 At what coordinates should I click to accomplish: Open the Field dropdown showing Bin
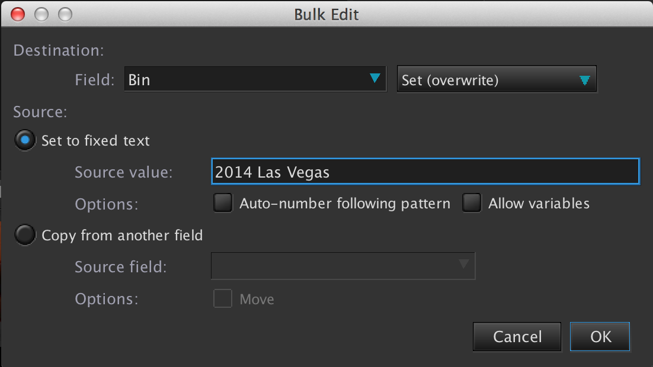(x=254, y=79)
